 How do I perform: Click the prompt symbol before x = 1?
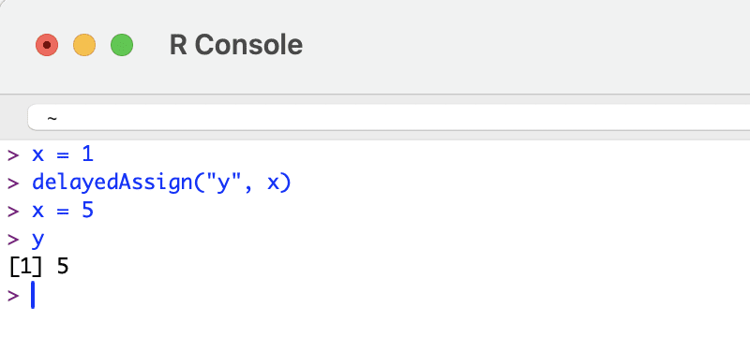[13, 155]
